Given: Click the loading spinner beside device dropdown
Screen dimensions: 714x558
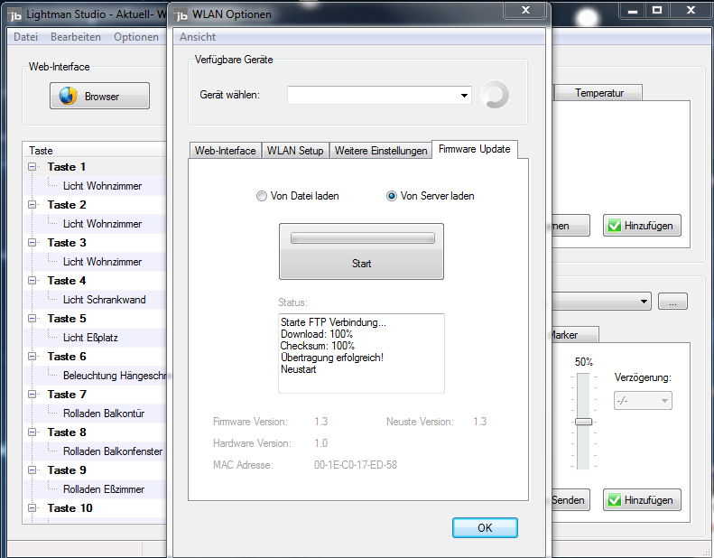Looking at the screenshot, I should click(x=495, y=95).
